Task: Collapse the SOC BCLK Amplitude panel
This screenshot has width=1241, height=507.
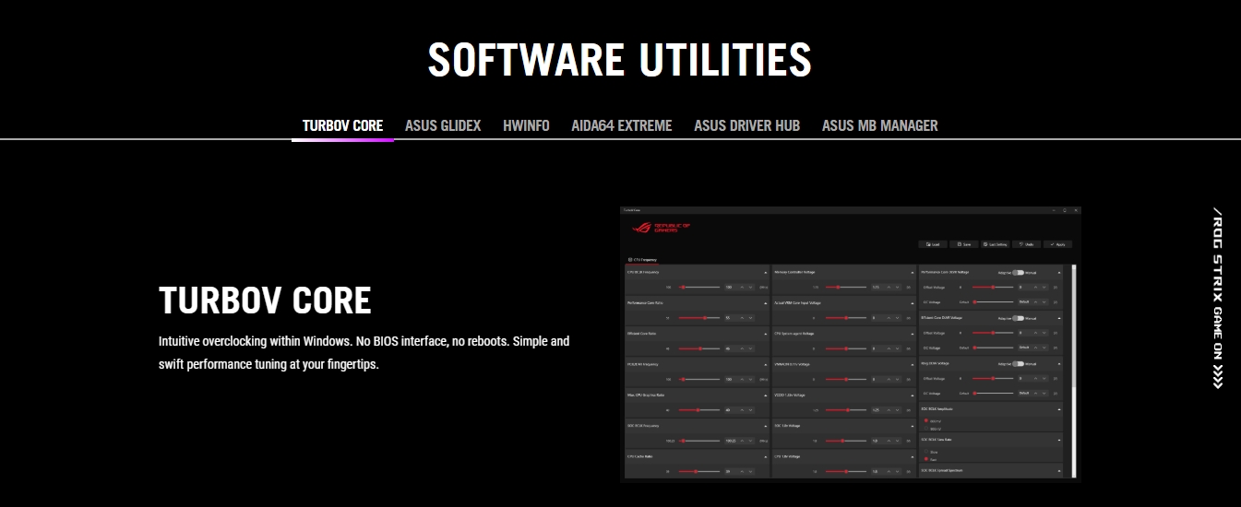Action: click(x=1059, y=409)
